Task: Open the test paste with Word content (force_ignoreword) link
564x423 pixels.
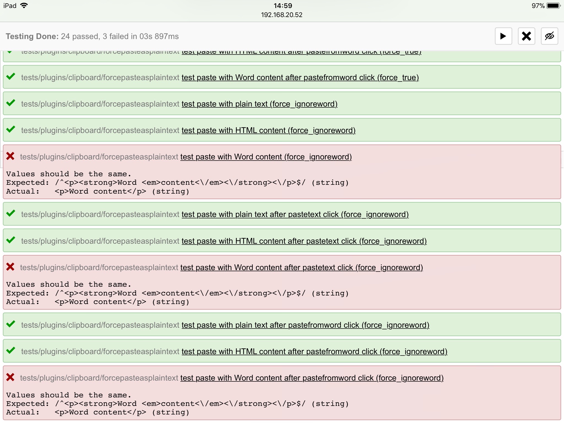Action: pyautogui.click(x=266, y=156)
